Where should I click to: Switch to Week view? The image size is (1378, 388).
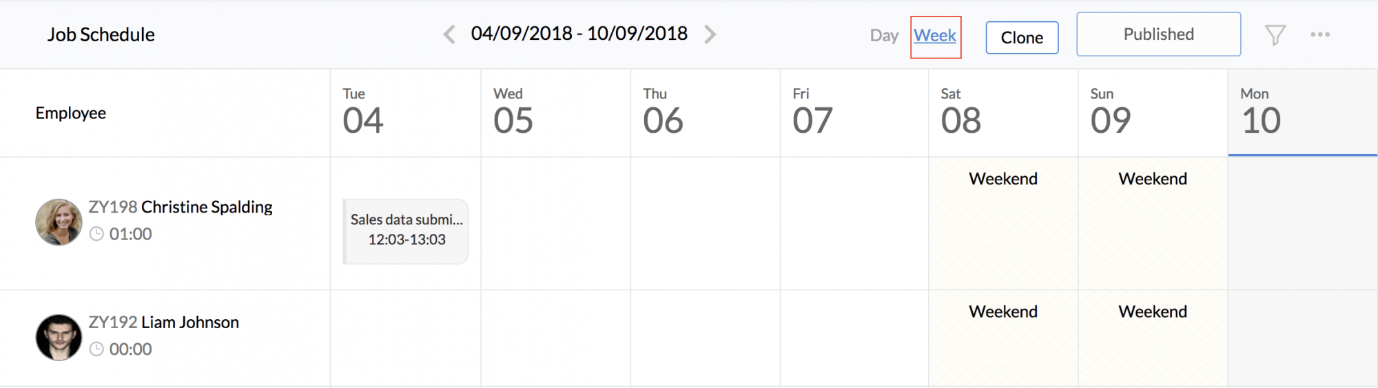coord(935,36)
